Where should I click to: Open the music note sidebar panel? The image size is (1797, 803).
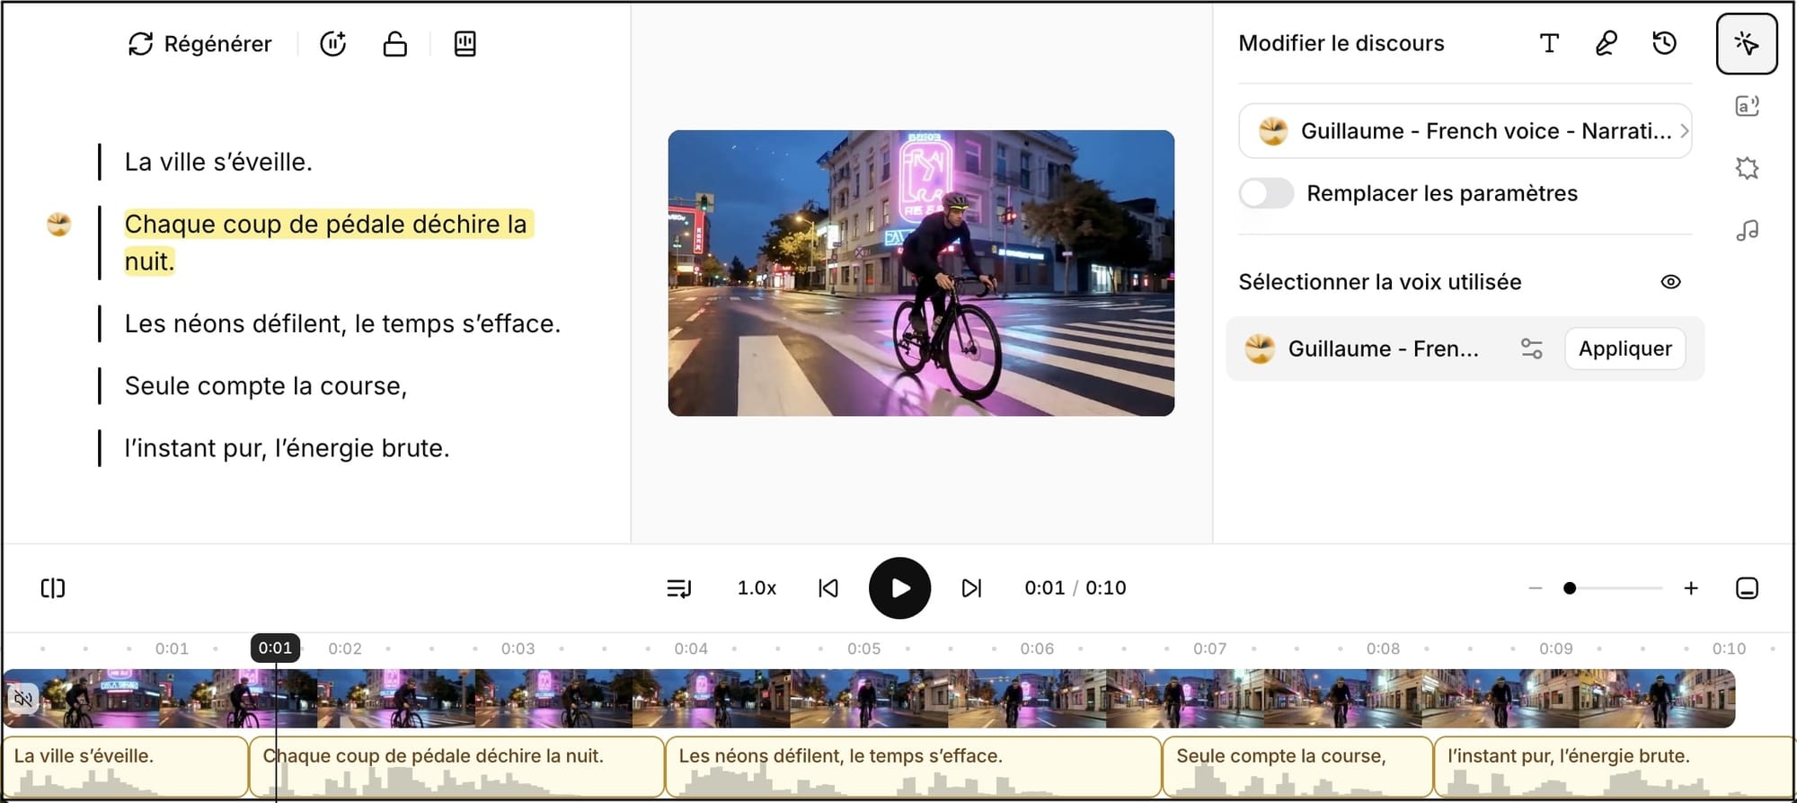pos(1747,231)
